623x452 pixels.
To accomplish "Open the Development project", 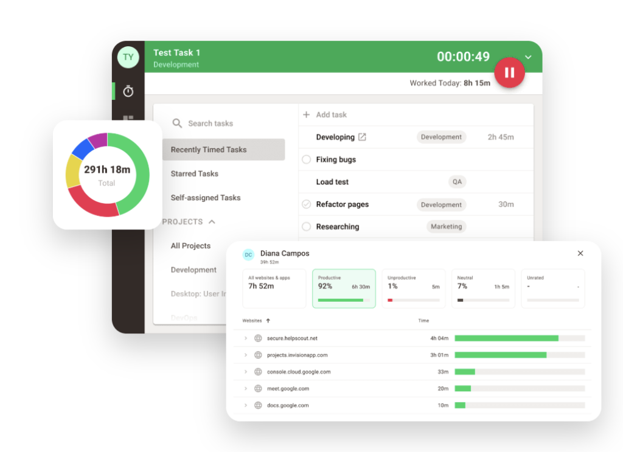I will click(x=193, y=269).
